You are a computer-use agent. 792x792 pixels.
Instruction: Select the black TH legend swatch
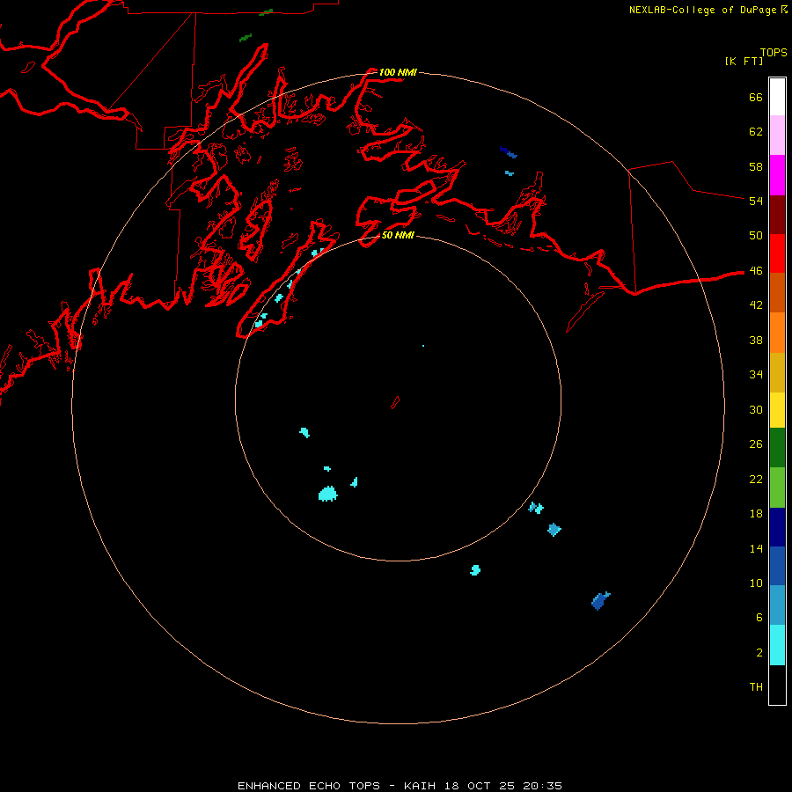777,685
